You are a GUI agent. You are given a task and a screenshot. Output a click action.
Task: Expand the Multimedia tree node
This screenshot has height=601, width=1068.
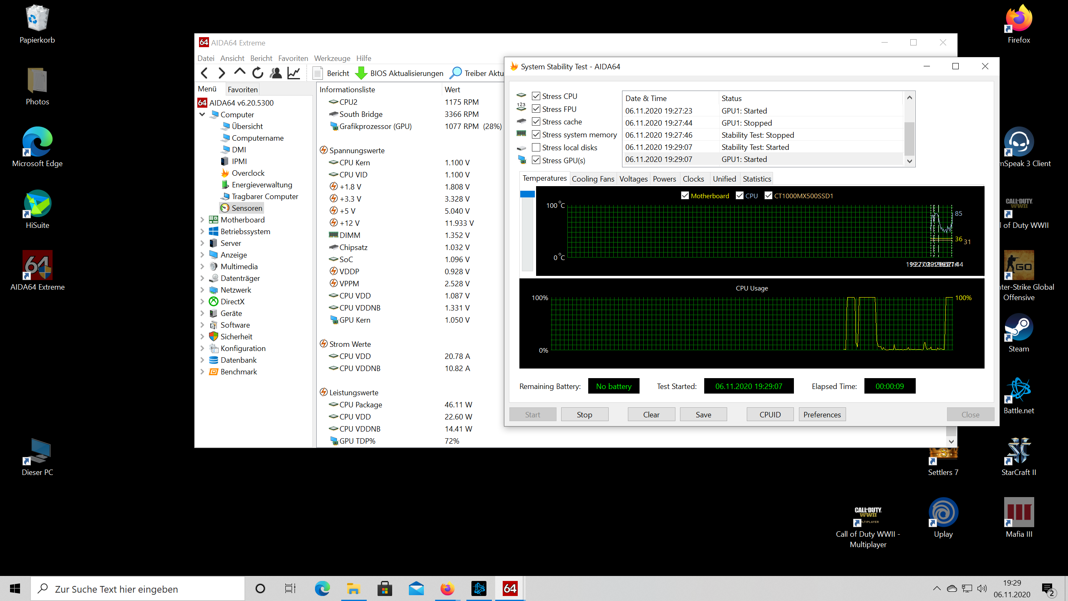click(202, 266)
